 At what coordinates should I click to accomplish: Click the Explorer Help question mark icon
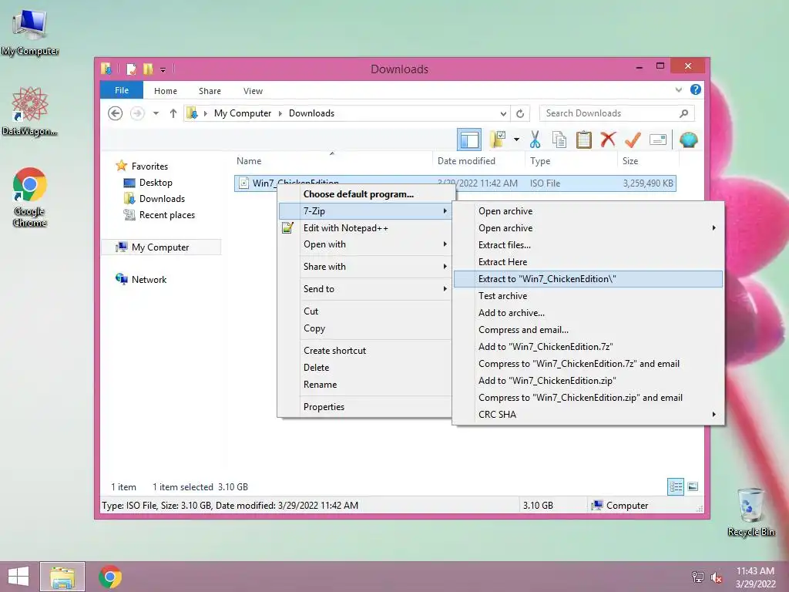click(696, 89)
